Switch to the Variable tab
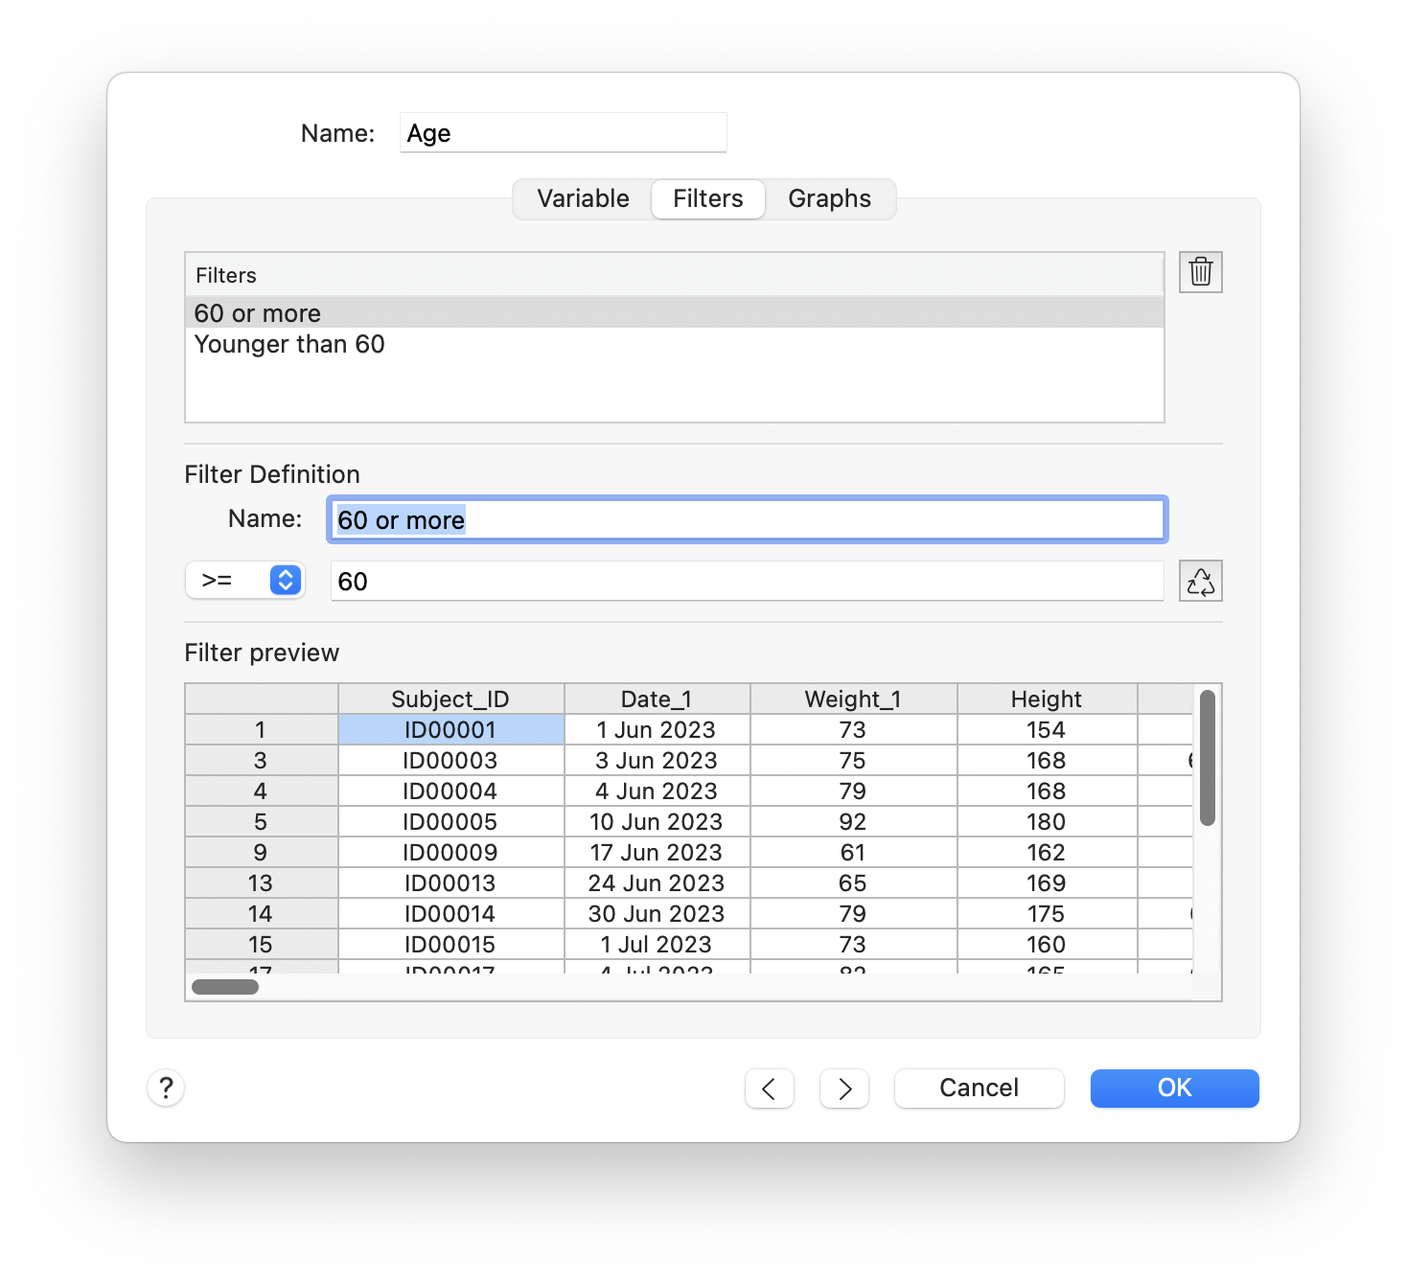 tap(583, 199)
